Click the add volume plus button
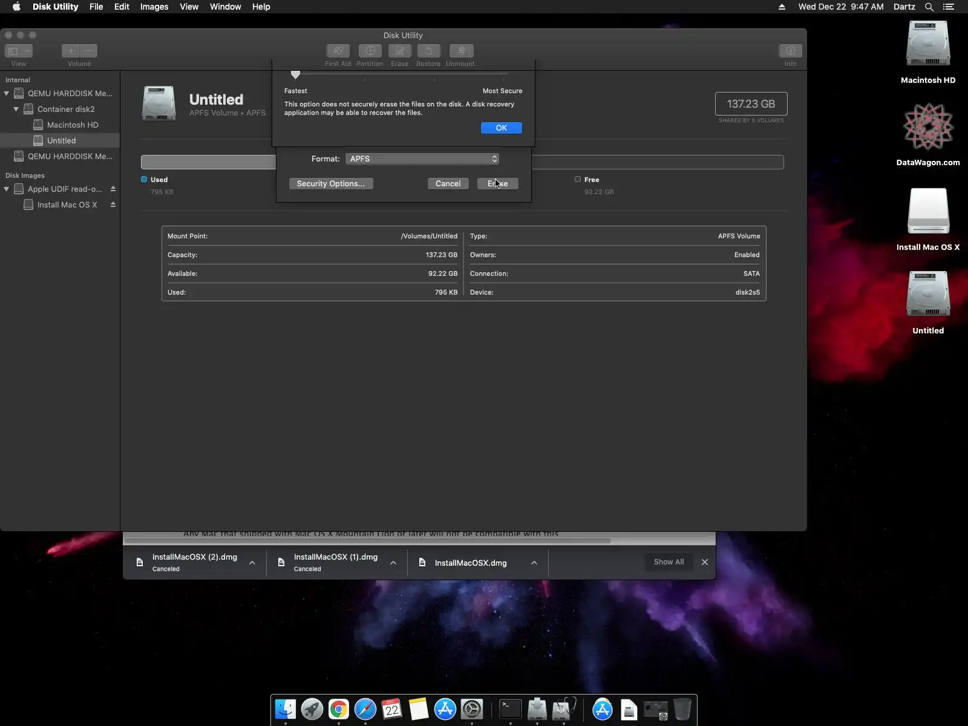 (x=71, y=51)
